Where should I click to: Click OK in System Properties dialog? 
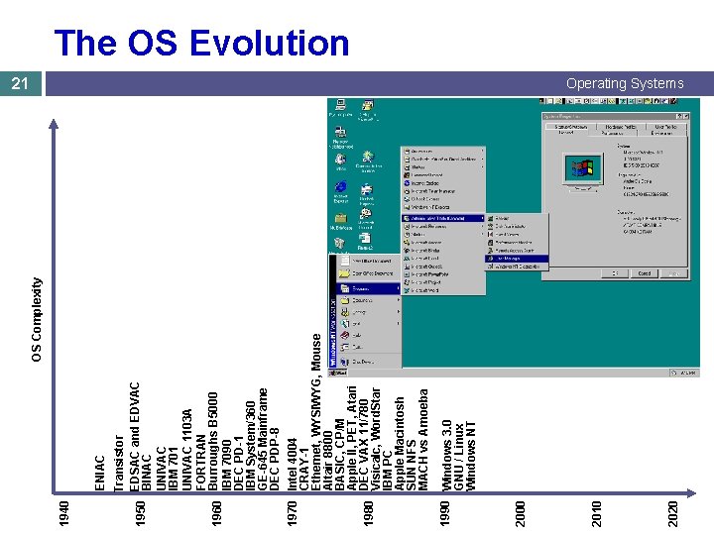tap(614, 273)
